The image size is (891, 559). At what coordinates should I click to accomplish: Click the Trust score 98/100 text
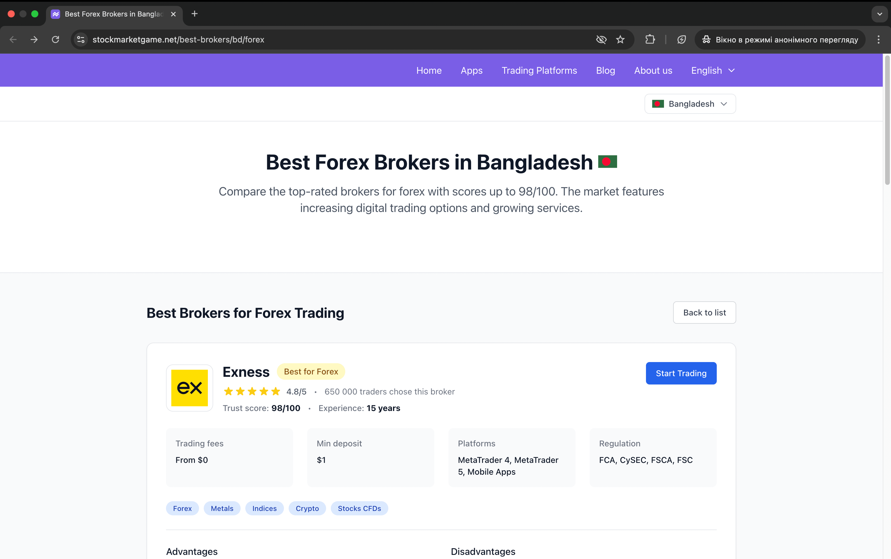coord(262,408)
